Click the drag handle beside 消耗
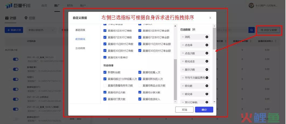This screenshot has width=286, height=124. (x=183, y=37)
